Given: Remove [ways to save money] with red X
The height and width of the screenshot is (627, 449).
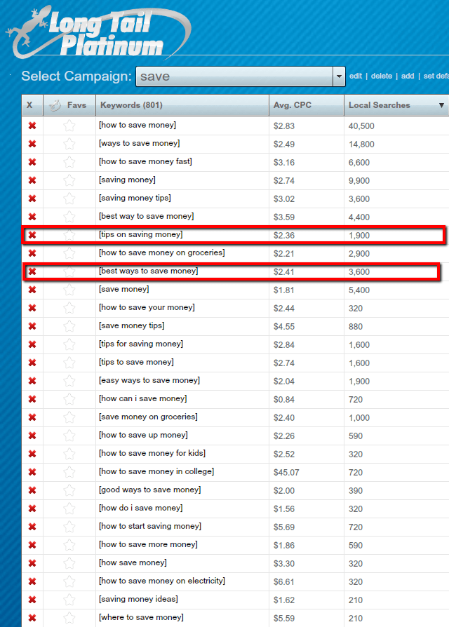Looking at the screenshot, I should pos(32,144).
